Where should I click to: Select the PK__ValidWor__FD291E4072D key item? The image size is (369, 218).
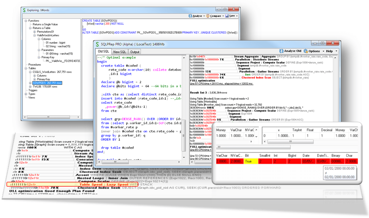coord(63,61)
